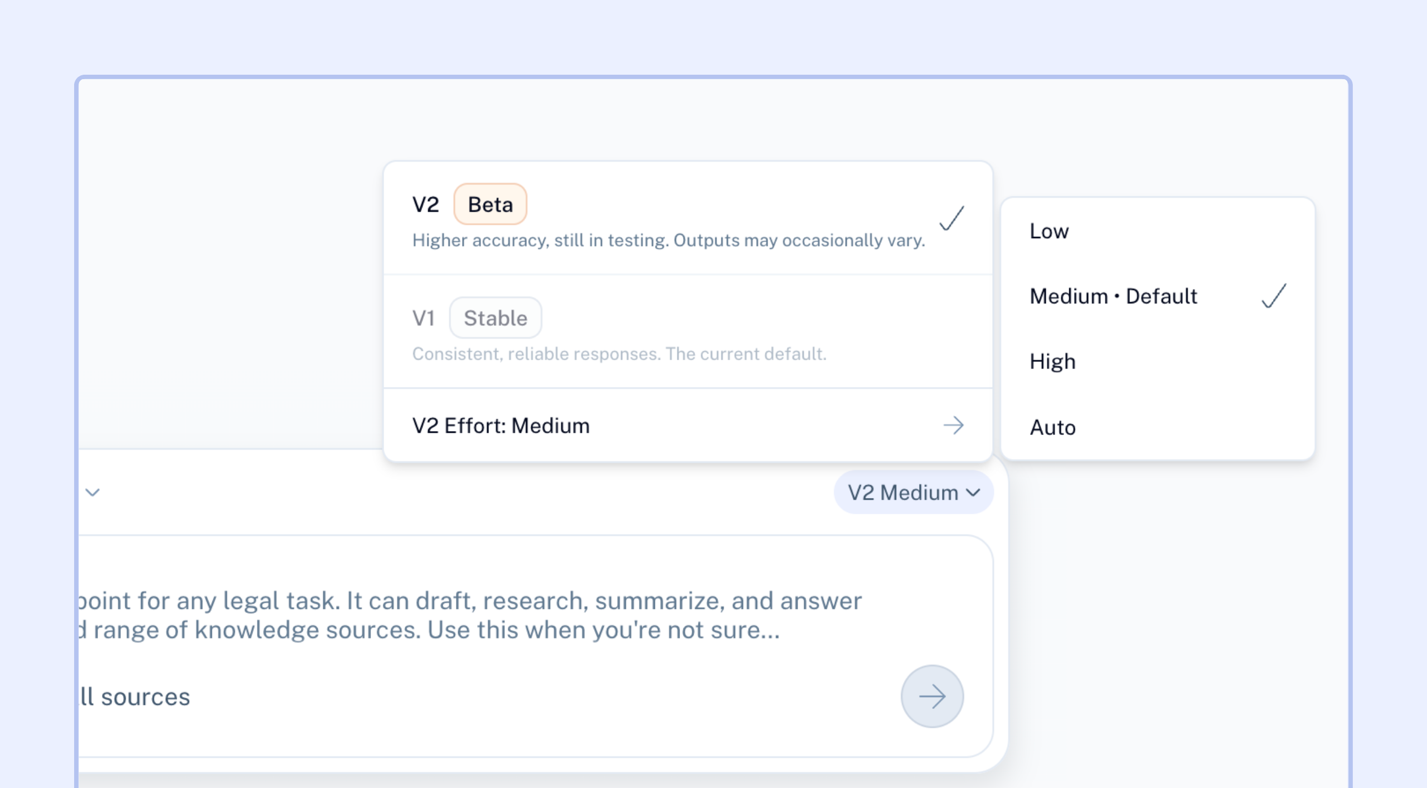Choose Medium · Default effort level
This screenshot has width=1427, height=788.
click(x=1158, y=296)
